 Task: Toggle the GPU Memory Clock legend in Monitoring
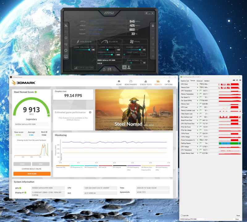tap(148, 168)
